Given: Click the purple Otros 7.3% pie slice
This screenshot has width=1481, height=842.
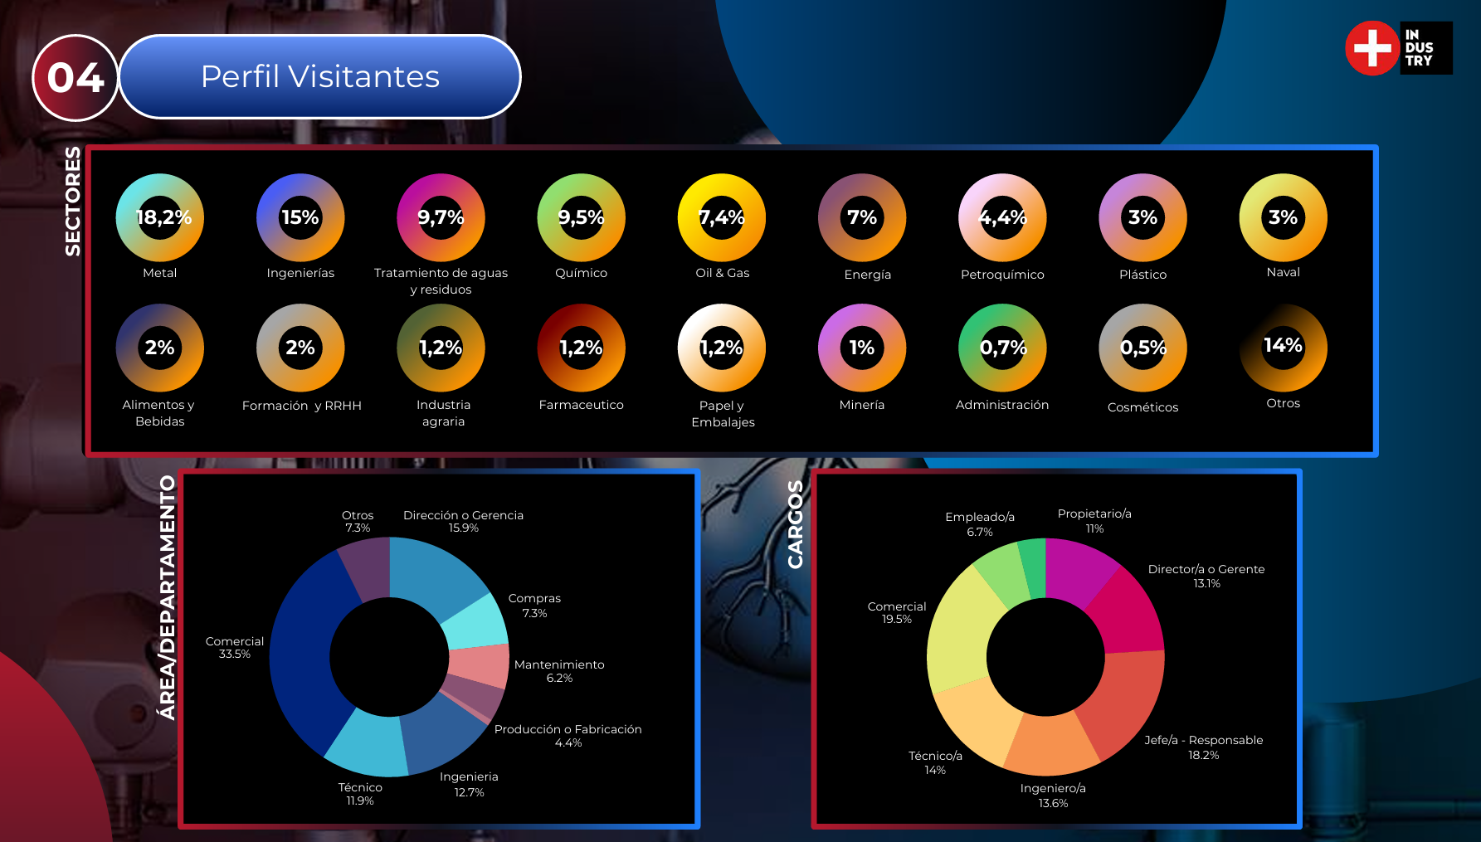Looking at the screenshot, I should pyautogui.click(x=367, y=568).
